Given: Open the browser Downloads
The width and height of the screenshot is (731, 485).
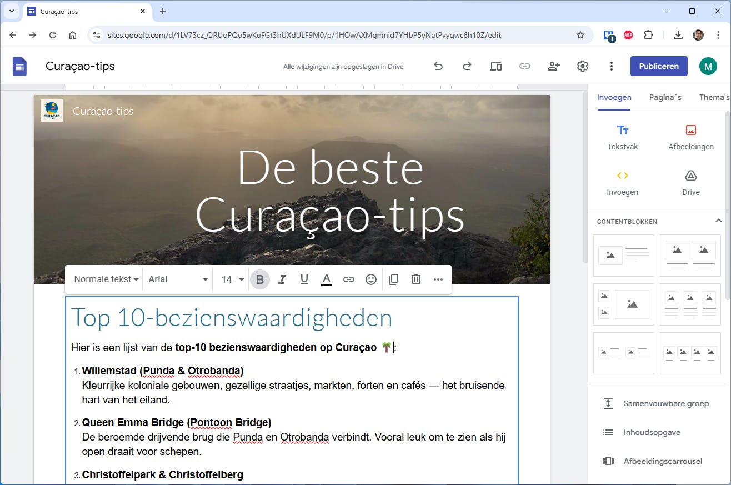Looking at the screenshot, I should pos(678,35).
